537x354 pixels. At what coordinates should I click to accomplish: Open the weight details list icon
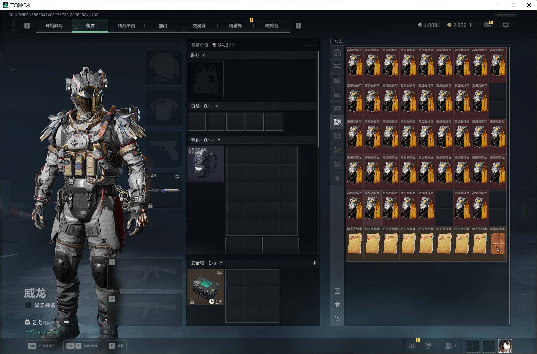coord(66,322)
